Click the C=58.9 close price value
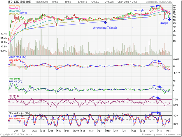Viewport: 182px width, 137px height. click(x=95, y=2)
